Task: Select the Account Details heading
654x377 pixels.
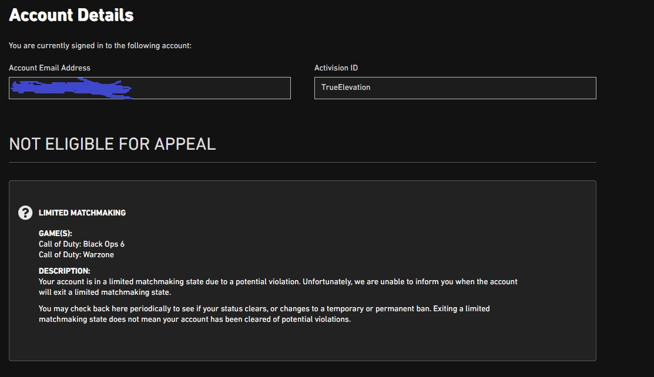Action: (71, 15)
